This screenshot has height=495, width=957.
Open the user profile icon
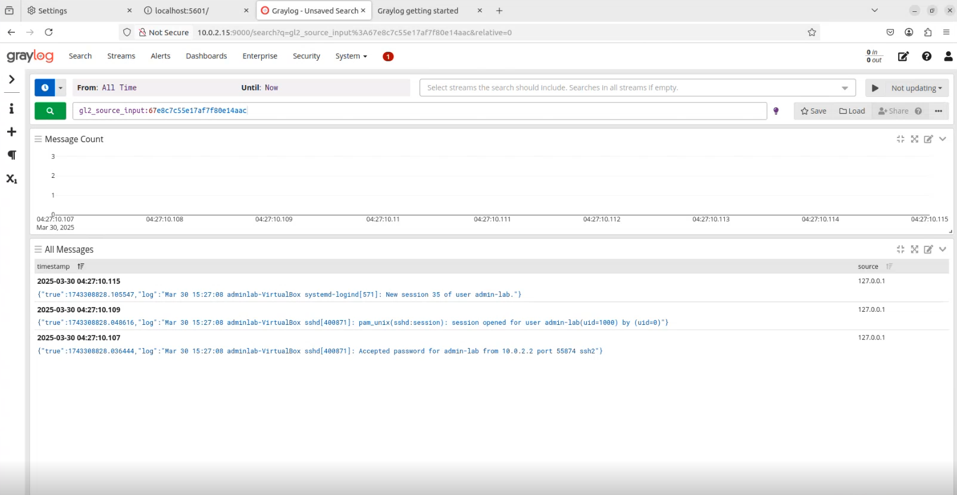click(949, 56)
